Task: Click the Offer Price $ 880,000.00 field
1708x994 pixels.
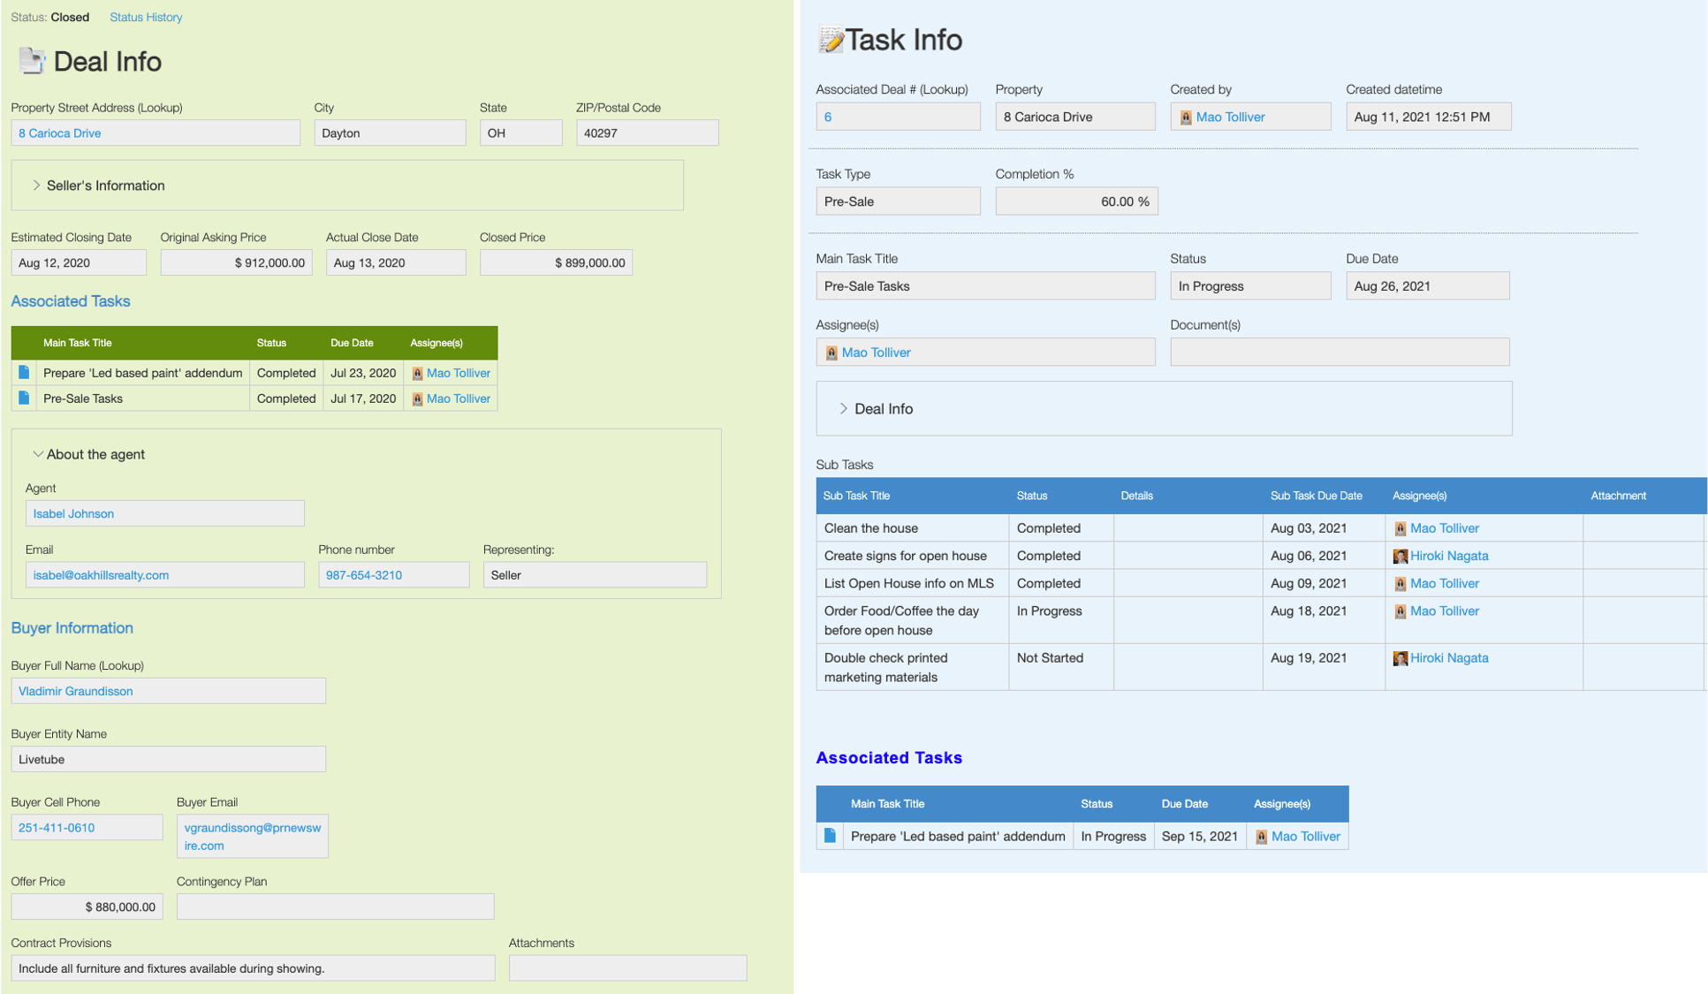Action: pyautogui.click(x=87, y=907)
